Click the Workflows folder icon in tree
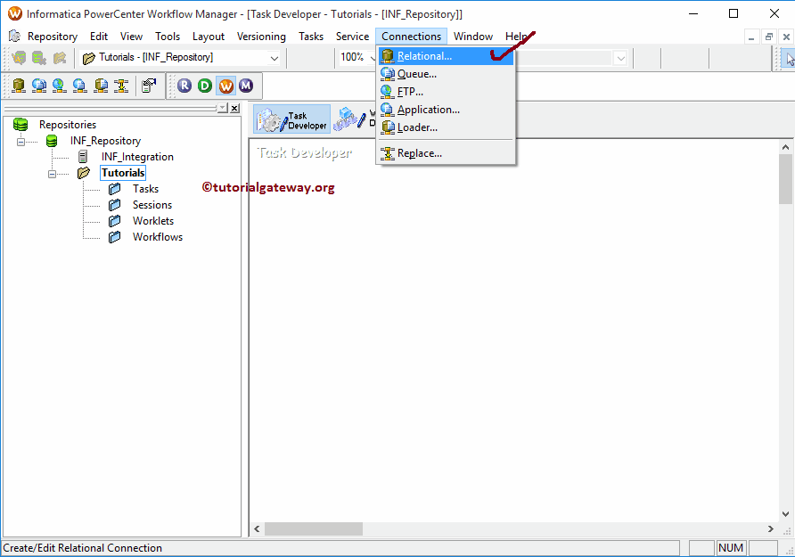Image resolution: width=795 pixels, height=557 pixels. [x=115, y=237]
